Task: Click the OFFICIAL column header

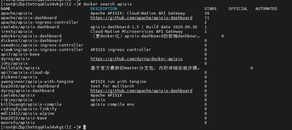Action: pos(238,9)
